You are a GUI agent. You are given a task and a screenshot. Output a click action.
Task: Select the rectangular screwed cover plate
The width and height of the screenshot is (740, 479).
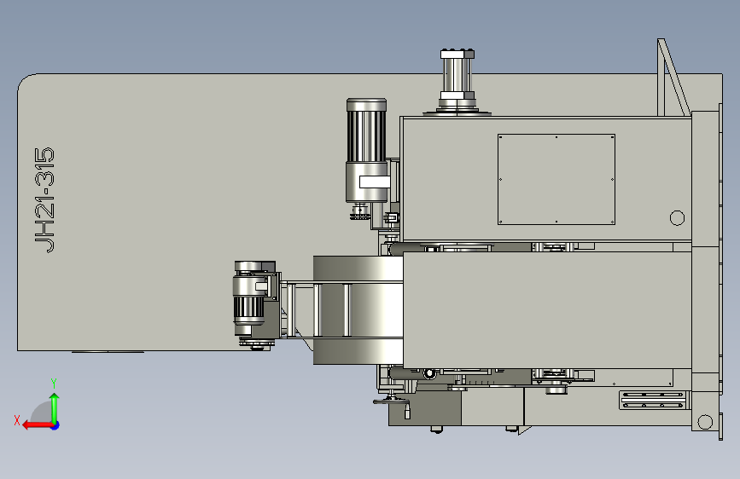click(x=556, y=179)
